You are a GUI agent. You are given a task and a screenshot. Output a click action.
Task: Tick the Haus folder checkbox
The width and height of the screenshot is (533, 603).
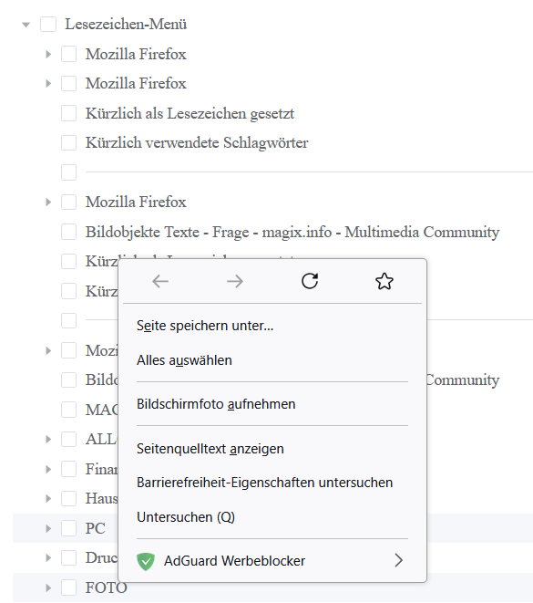pos(68,498)
